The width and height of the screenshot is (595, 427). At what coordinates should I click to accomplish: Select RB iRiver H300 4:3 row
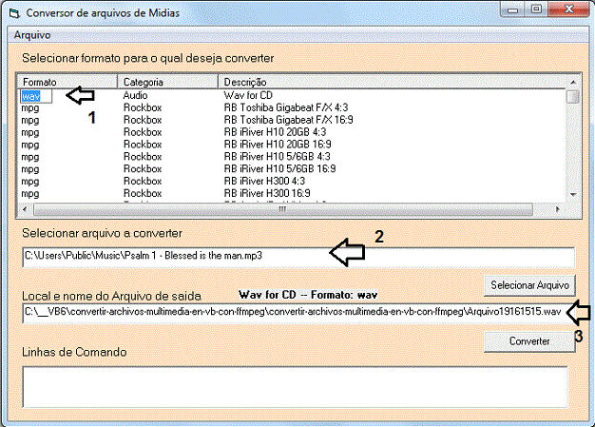[292, 182]
